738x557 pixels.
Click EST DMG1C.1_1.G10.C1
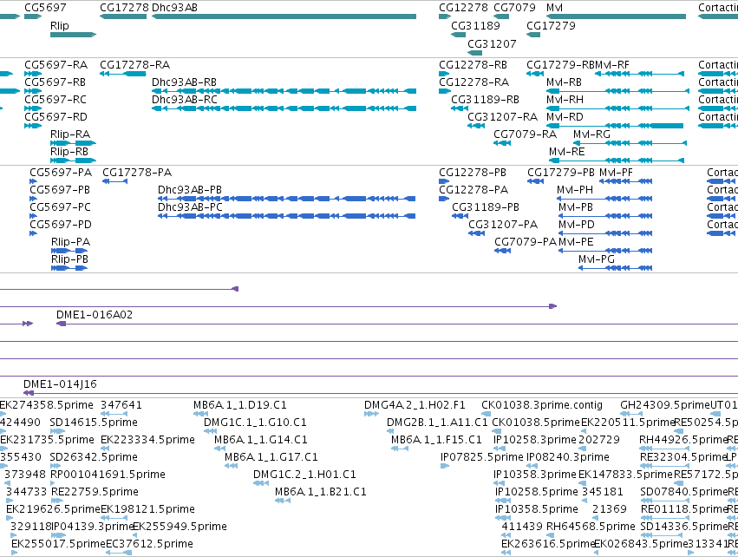(211, 431)
